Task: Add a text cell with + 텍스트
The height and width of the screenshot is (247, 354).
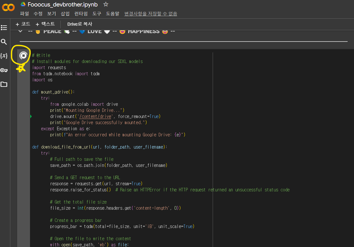Action: click(45, 24)
